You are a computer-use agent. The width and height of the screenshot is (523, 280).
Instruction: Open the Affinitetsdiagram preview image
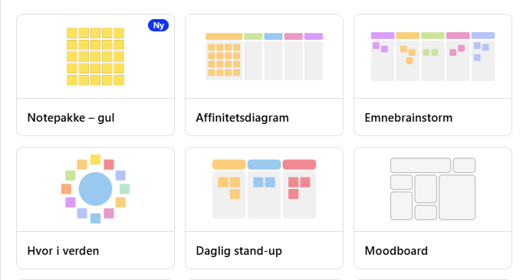[x=264, y=57]
